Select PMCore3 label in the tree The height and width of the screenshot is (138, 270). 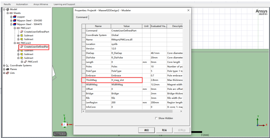tap(25, 43)
